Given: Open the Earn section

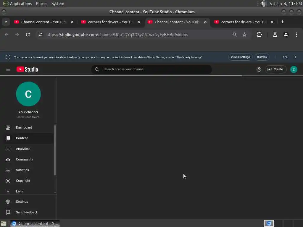Looking at the screenshot, I should click(28, 191).
